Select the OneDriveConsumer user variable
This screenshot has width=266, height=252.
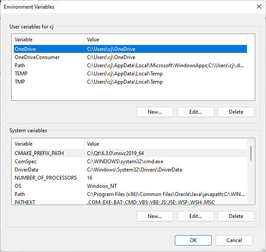pos(130,57)
